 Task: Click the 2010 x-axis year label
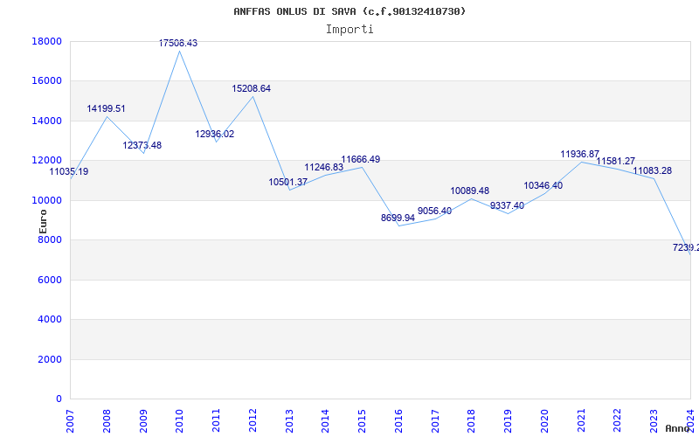180,421
